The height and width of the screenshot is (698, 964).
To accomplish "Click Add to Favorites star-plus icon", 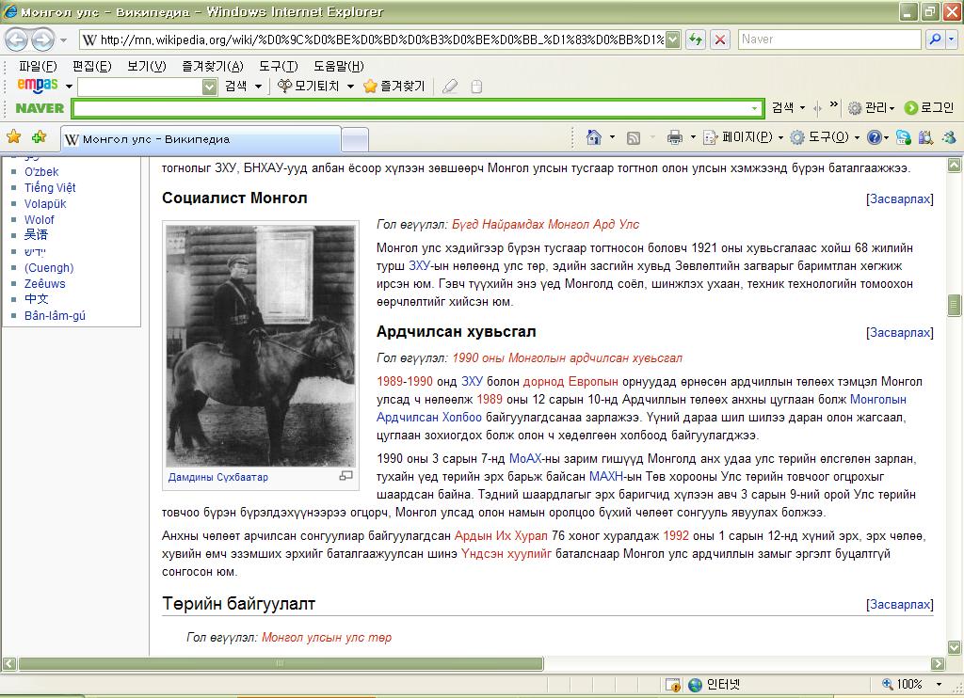I will coord(40,136).
